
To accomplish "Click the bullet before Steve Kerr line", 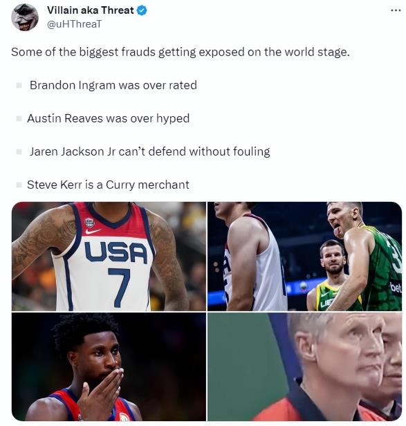I will [x=19, y=185].
